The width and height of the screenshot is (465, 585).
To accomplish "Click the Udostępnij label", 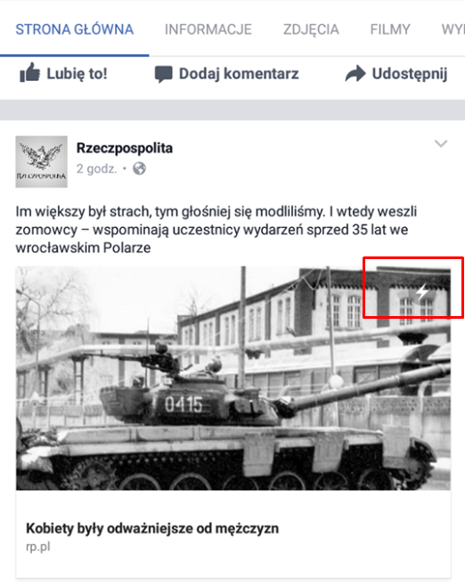I will click(410, 74).
